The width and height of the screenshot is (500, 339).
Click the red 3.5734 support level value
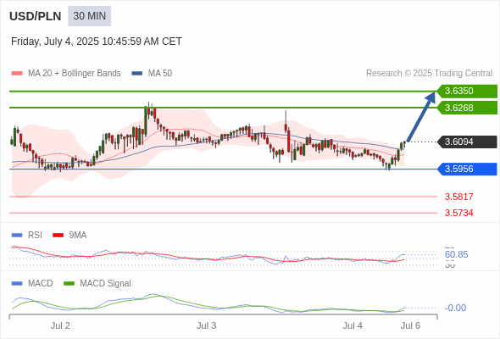click(458, 213)
